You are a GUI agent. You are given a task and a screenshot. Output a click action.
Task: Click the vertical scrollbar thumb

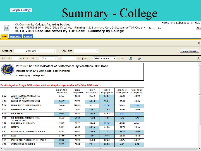point(200,95)
